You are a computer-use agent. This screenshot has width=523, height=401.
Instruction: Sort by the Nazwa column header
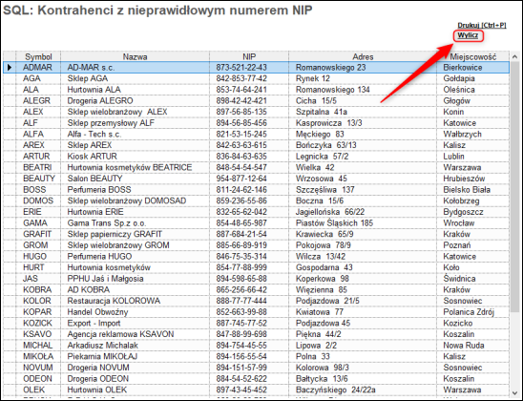click(x=136, y=56)
